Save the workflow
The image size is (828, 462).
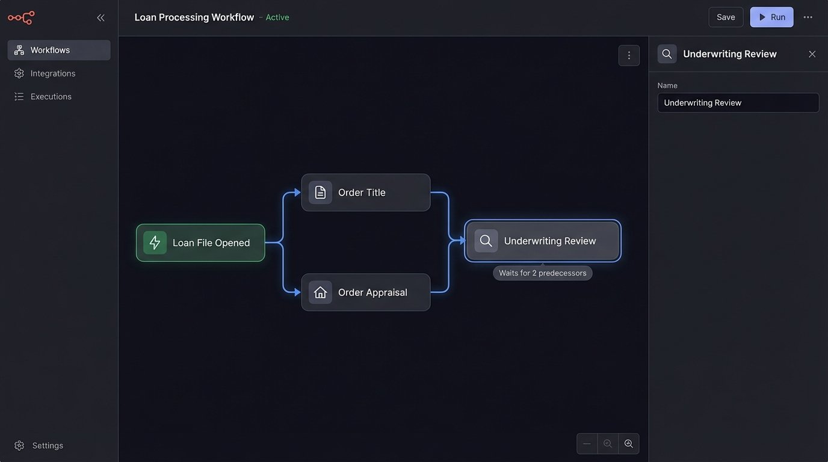coord(726,17)
